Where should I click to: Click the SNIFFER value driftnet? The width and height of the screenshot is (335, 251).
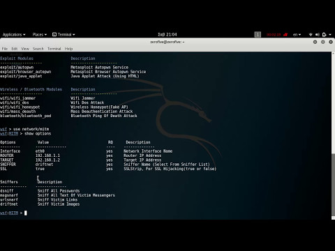pyautogui.click(x=44, y=165)
